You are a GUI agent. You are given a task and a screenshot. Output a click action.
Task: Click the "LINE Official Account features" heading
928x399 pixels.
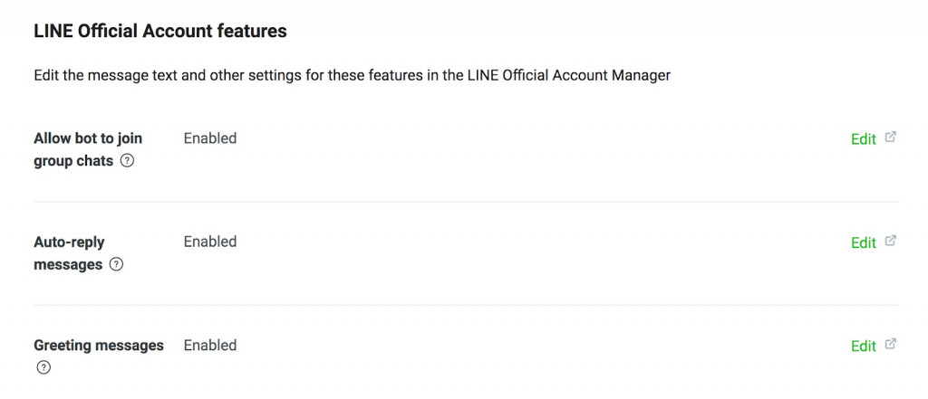160,32
